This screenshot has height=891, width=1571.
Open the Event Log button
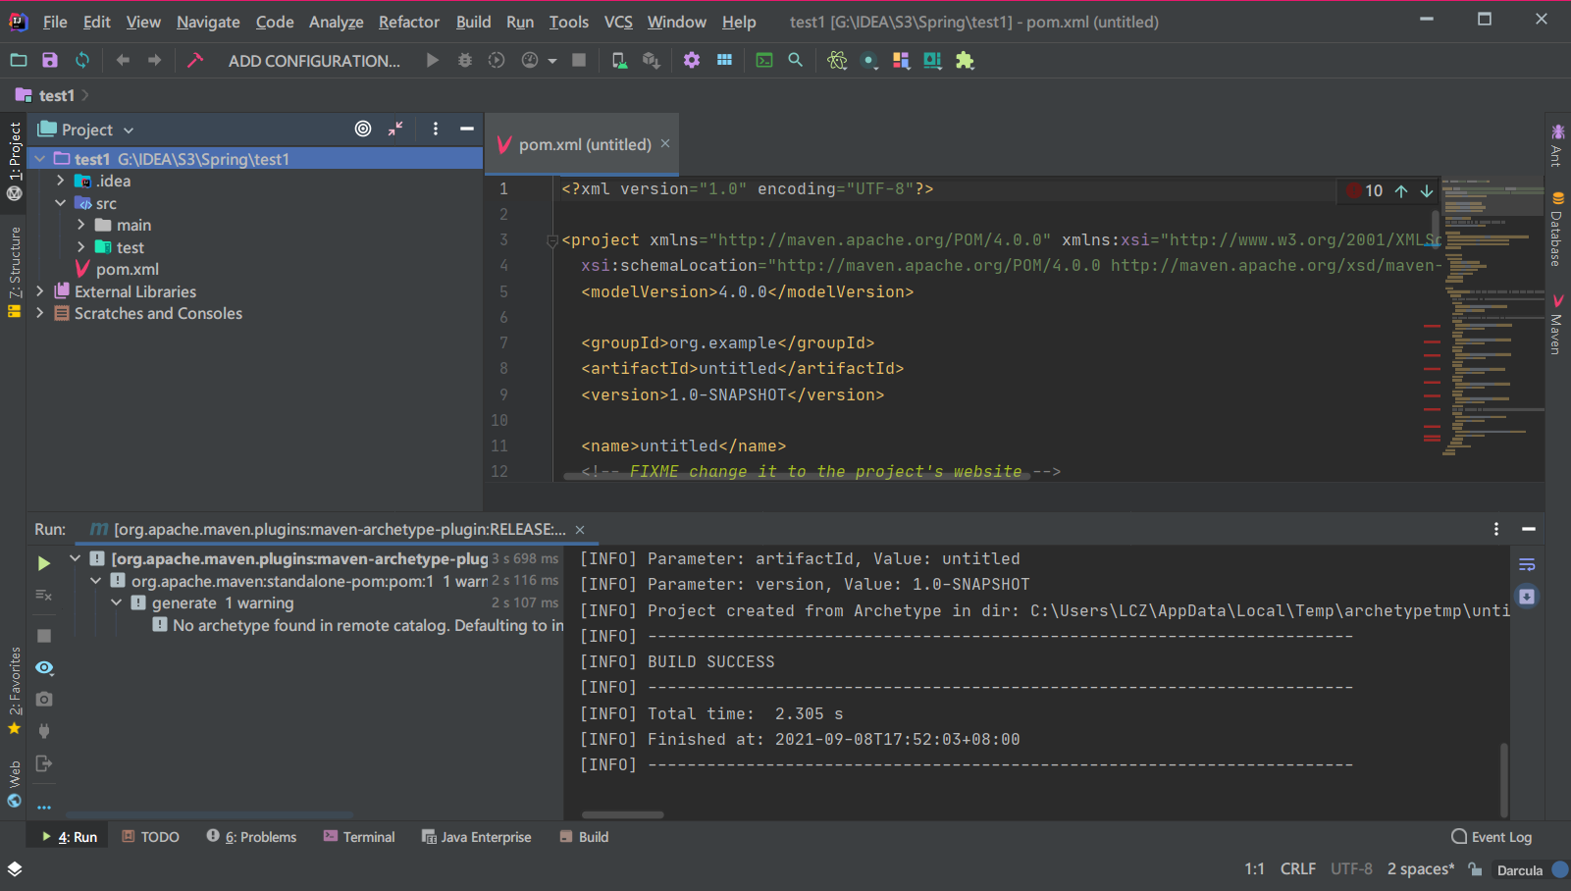tap(1492, 837)
